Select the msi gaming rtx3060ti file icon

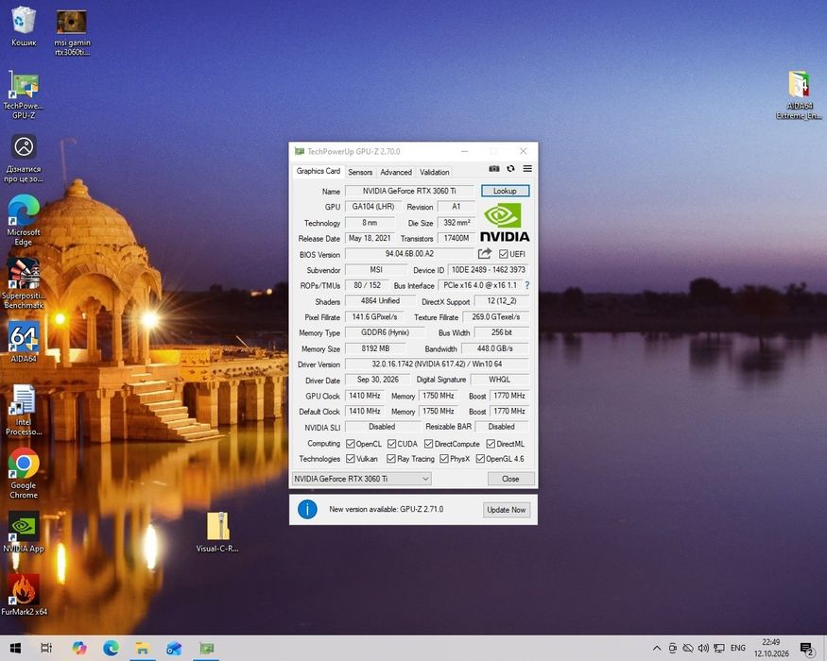click(72, 31)
